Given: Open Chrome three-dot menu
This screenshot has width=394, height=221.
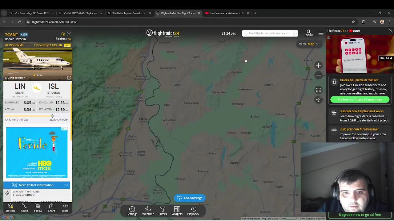Looking at the screenshot, I should coord(389,22).
